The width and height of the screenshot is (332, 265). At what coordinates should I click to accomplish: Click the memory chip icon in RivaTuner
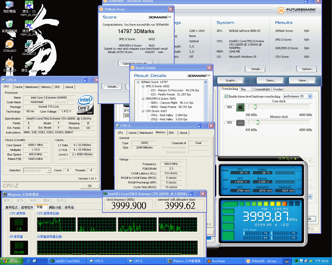tap(240, 123)
